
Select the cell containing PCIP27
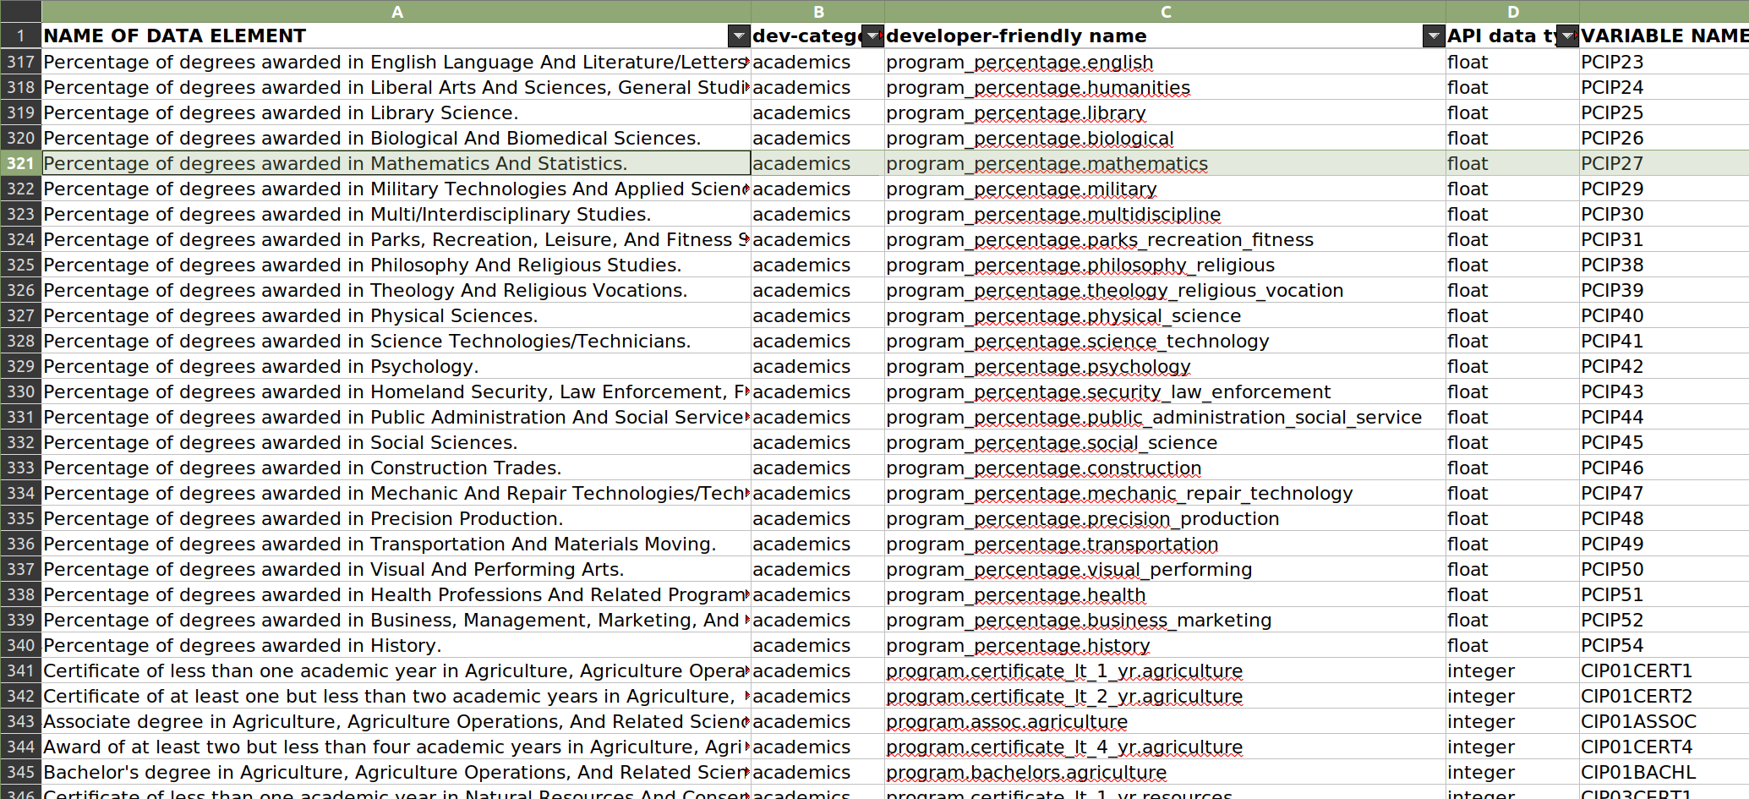[1662, 163]
